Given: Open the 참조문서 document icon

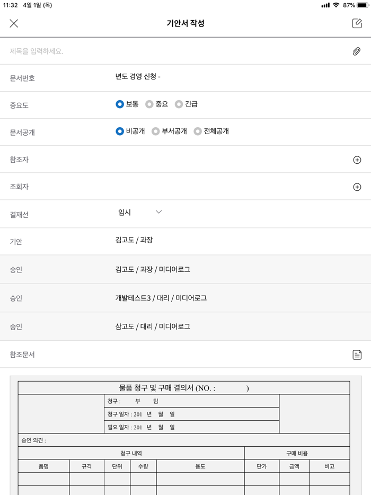Looking at the screenshot, I should [357, 354].
